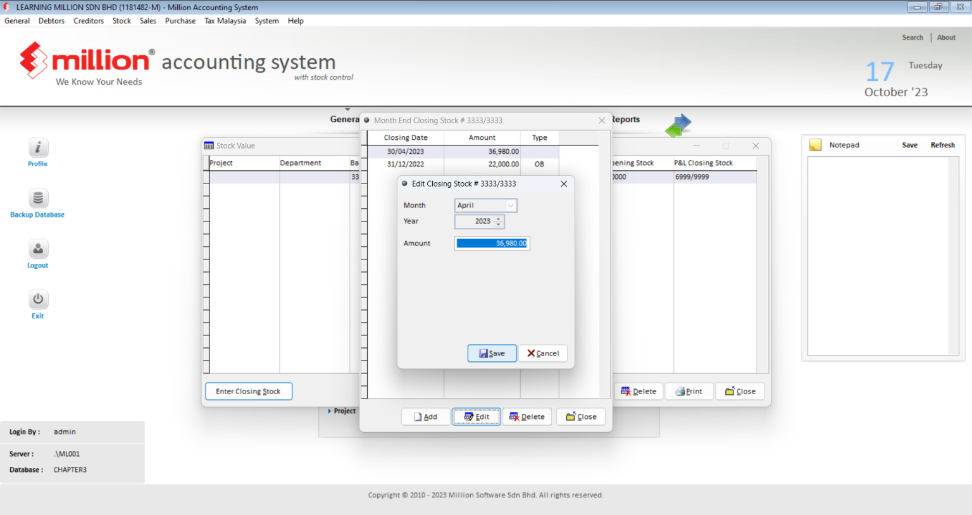
Task: Click Add in Month End Closing Stock
Action: point(426,417)
